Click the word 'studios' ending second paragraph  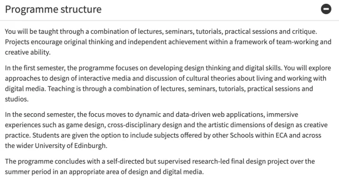pyautogui.click(x=16, y=99)
